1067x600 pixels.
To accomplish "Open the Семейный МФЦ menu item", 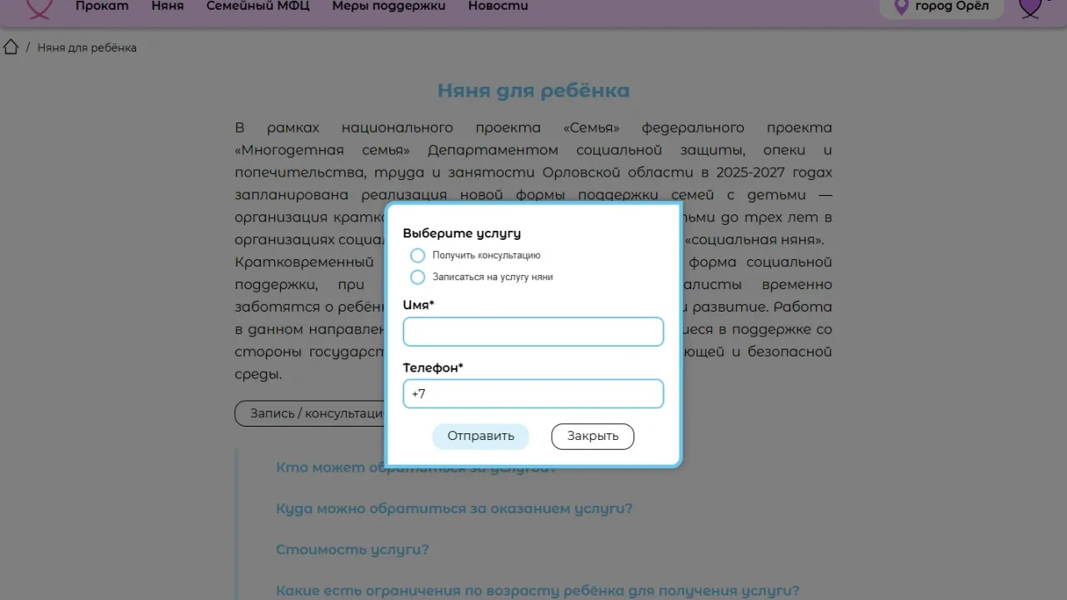I will 258,6.
